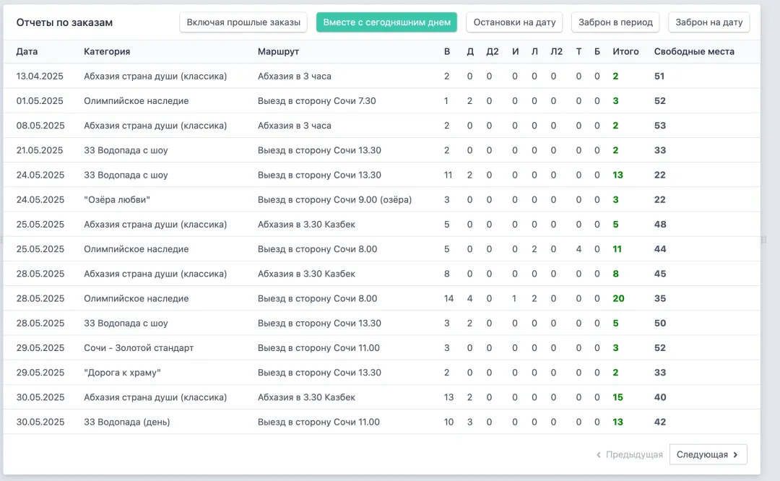
Task: Click route 'Выезд в сторону Сочи 9.00 (озёра)'
Action: pyautogui.click(x=335, y=200)
